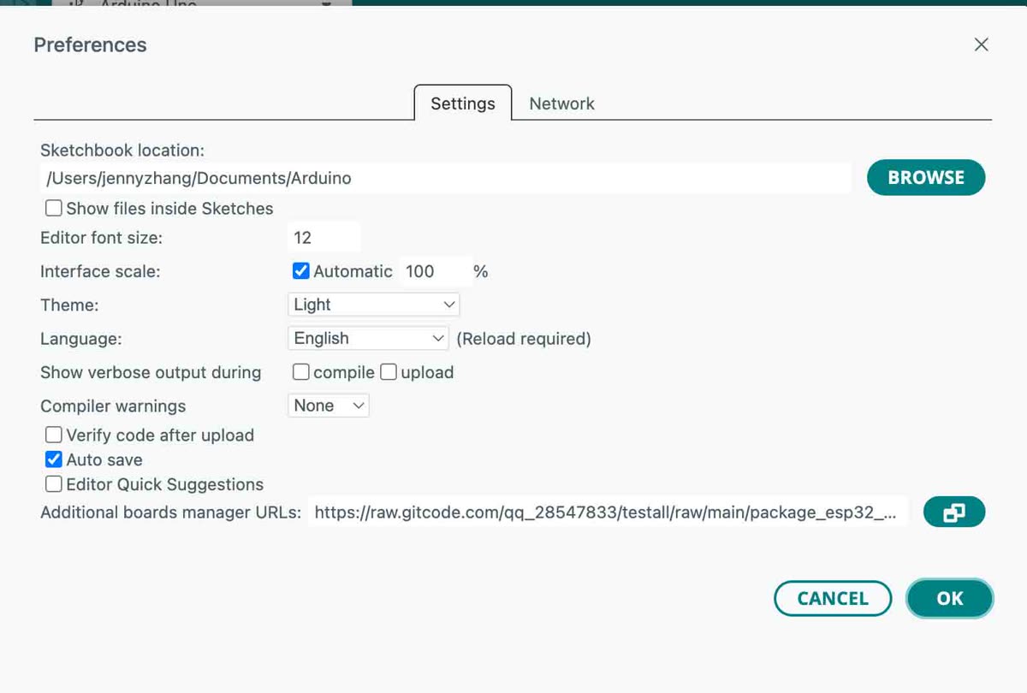Viewport: 1027px width, 693px height.
Task: Check Verify code after upload
Action: pyautogui.click(x=54, y=435)
